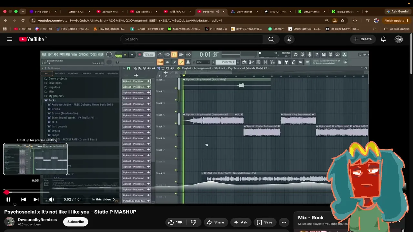Screen dimensions: 413x232
Task: Open the Element bookmark
Action: [276, 29]
